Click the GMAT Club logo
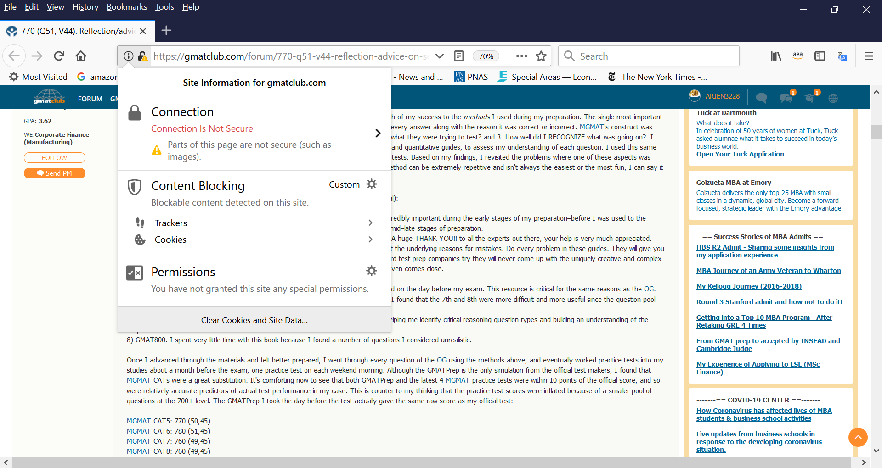The image size is (882, 468). click(x=49, y=97)
